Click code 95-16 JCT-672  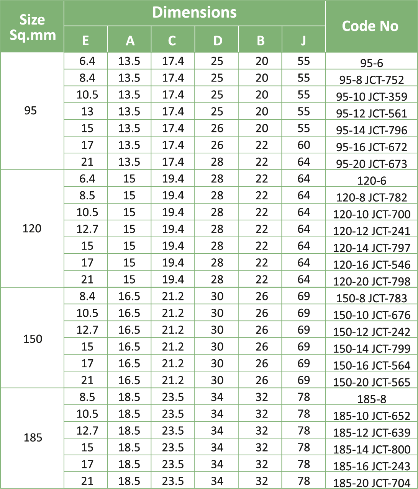coord(371,147)
